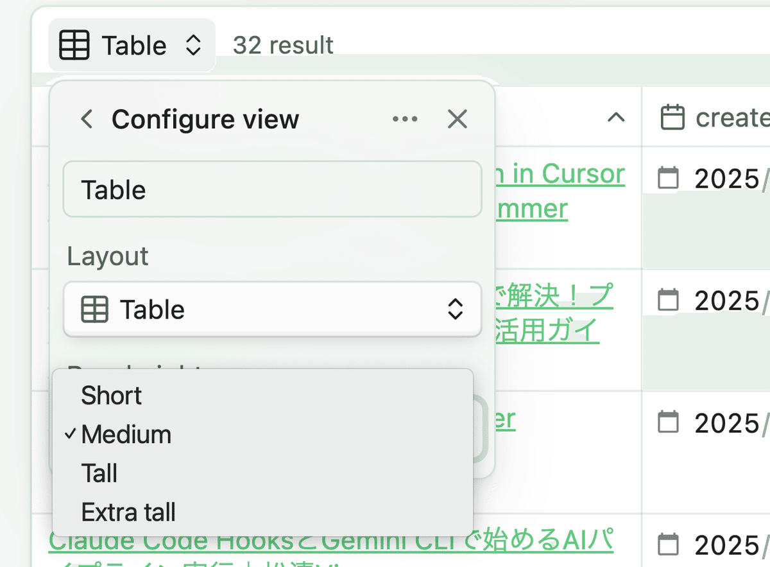Click the back arrow in Configure view
The width and height of the screenshot is (770, 567).
click(87, 119)
